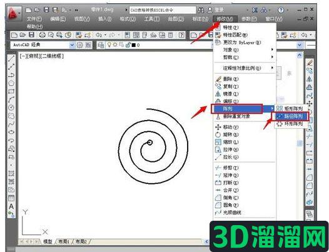Click the Save icon in quick access toolbar
This screenshot has width=329, height=252.
(46, 10)
